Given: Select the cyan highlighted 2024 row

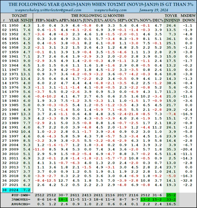Looking at the screenshot, I should pos(16,190).
